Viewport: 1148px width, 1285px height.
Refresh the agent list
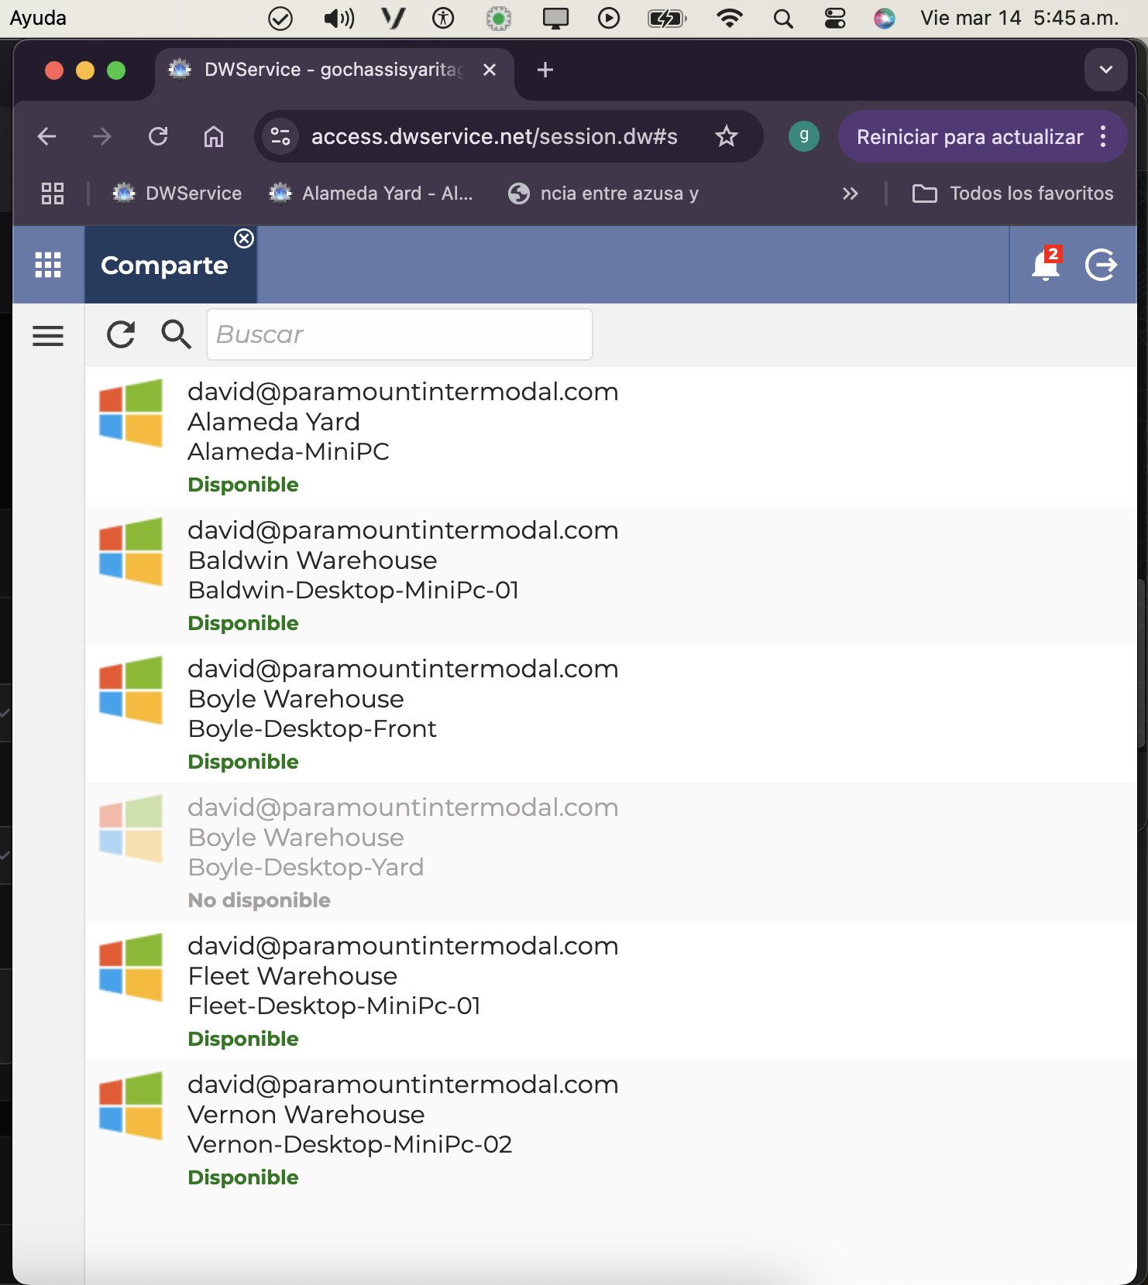(121, 334)
